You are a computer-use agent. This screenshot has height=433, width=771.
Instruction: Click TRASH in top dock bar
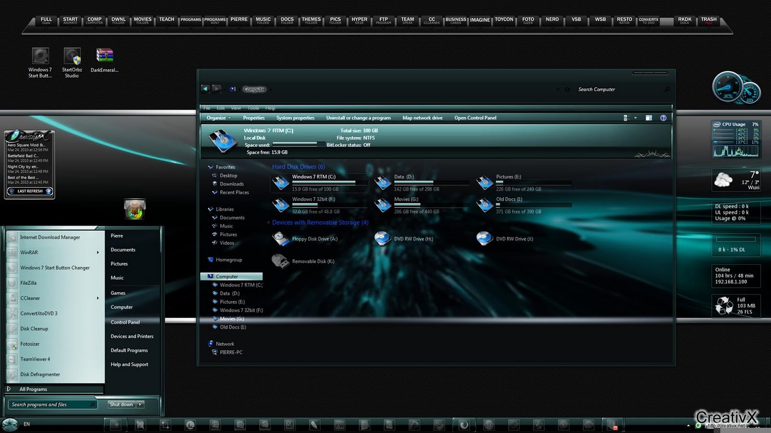click(x=708, y=20)
